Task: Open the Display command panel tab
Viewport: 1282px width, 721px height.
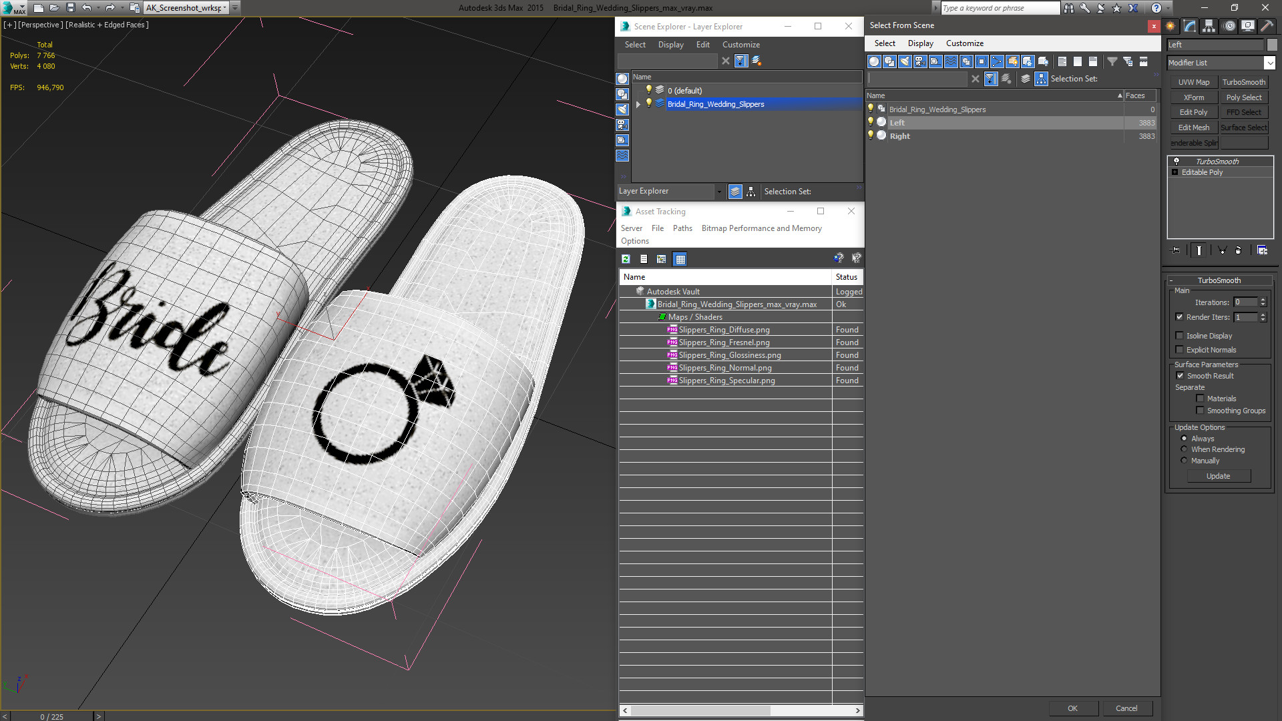Action: 1247,26
